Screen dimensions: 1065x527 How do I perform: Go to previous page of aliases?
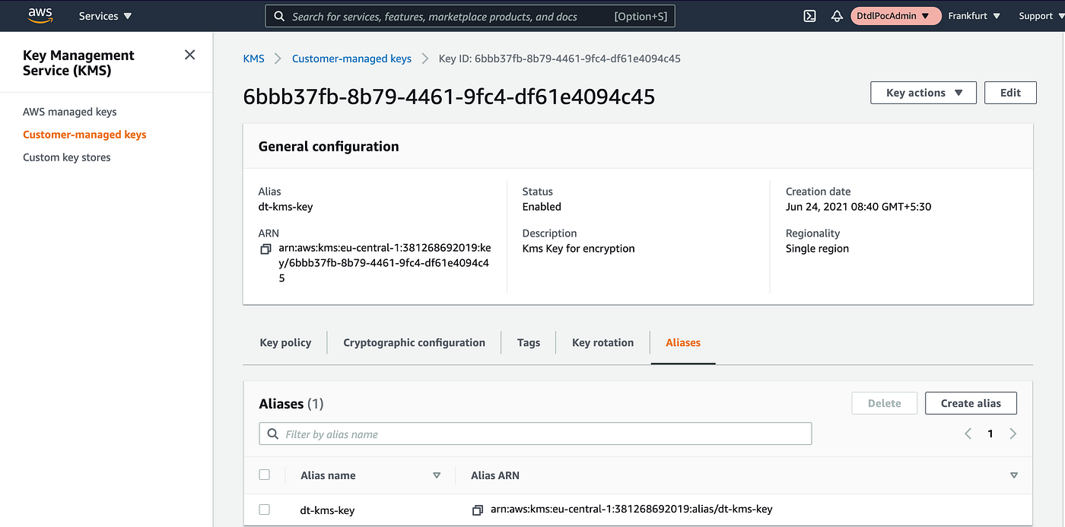(x=967, y=433)
